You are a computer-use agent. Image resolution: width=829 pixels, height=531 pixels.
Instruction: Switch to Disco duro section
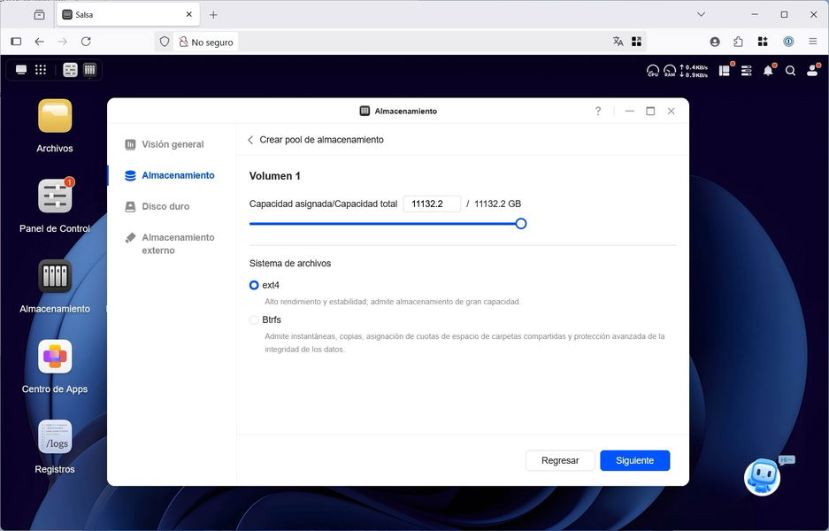click(x=165, y=206)
